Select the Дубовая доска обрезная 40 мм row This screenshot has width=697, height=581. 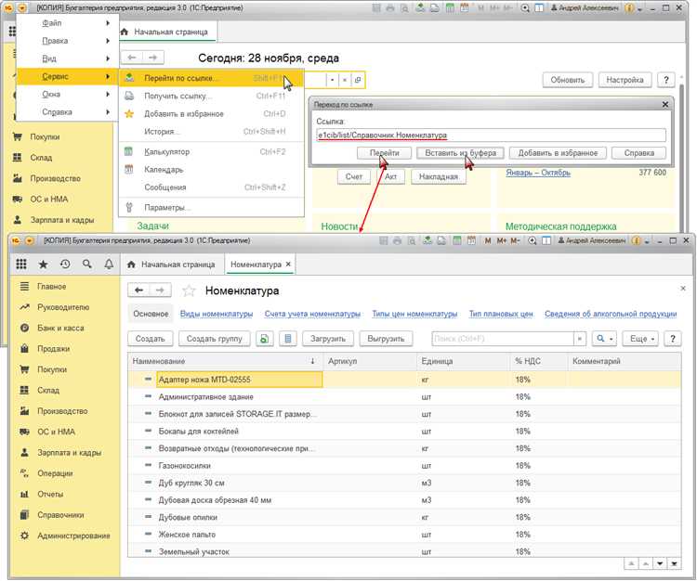click(214, 500)
